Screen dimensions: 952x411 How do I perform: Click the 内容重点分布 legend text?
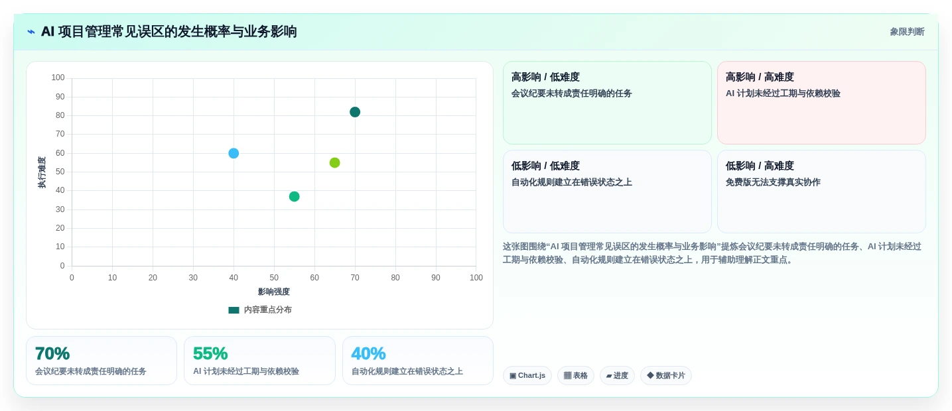pos(267,310)
